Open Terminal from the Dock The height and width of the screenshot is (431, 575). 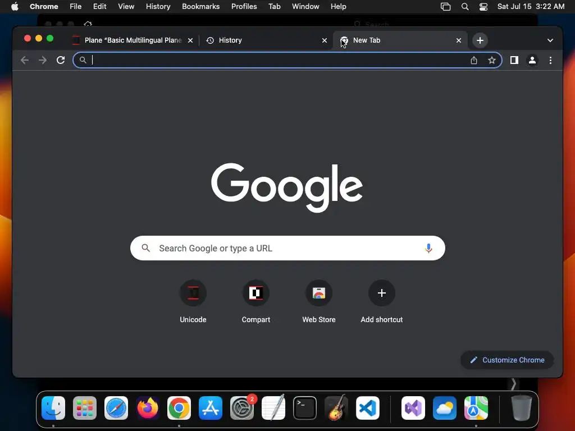(x=305, y=408)
